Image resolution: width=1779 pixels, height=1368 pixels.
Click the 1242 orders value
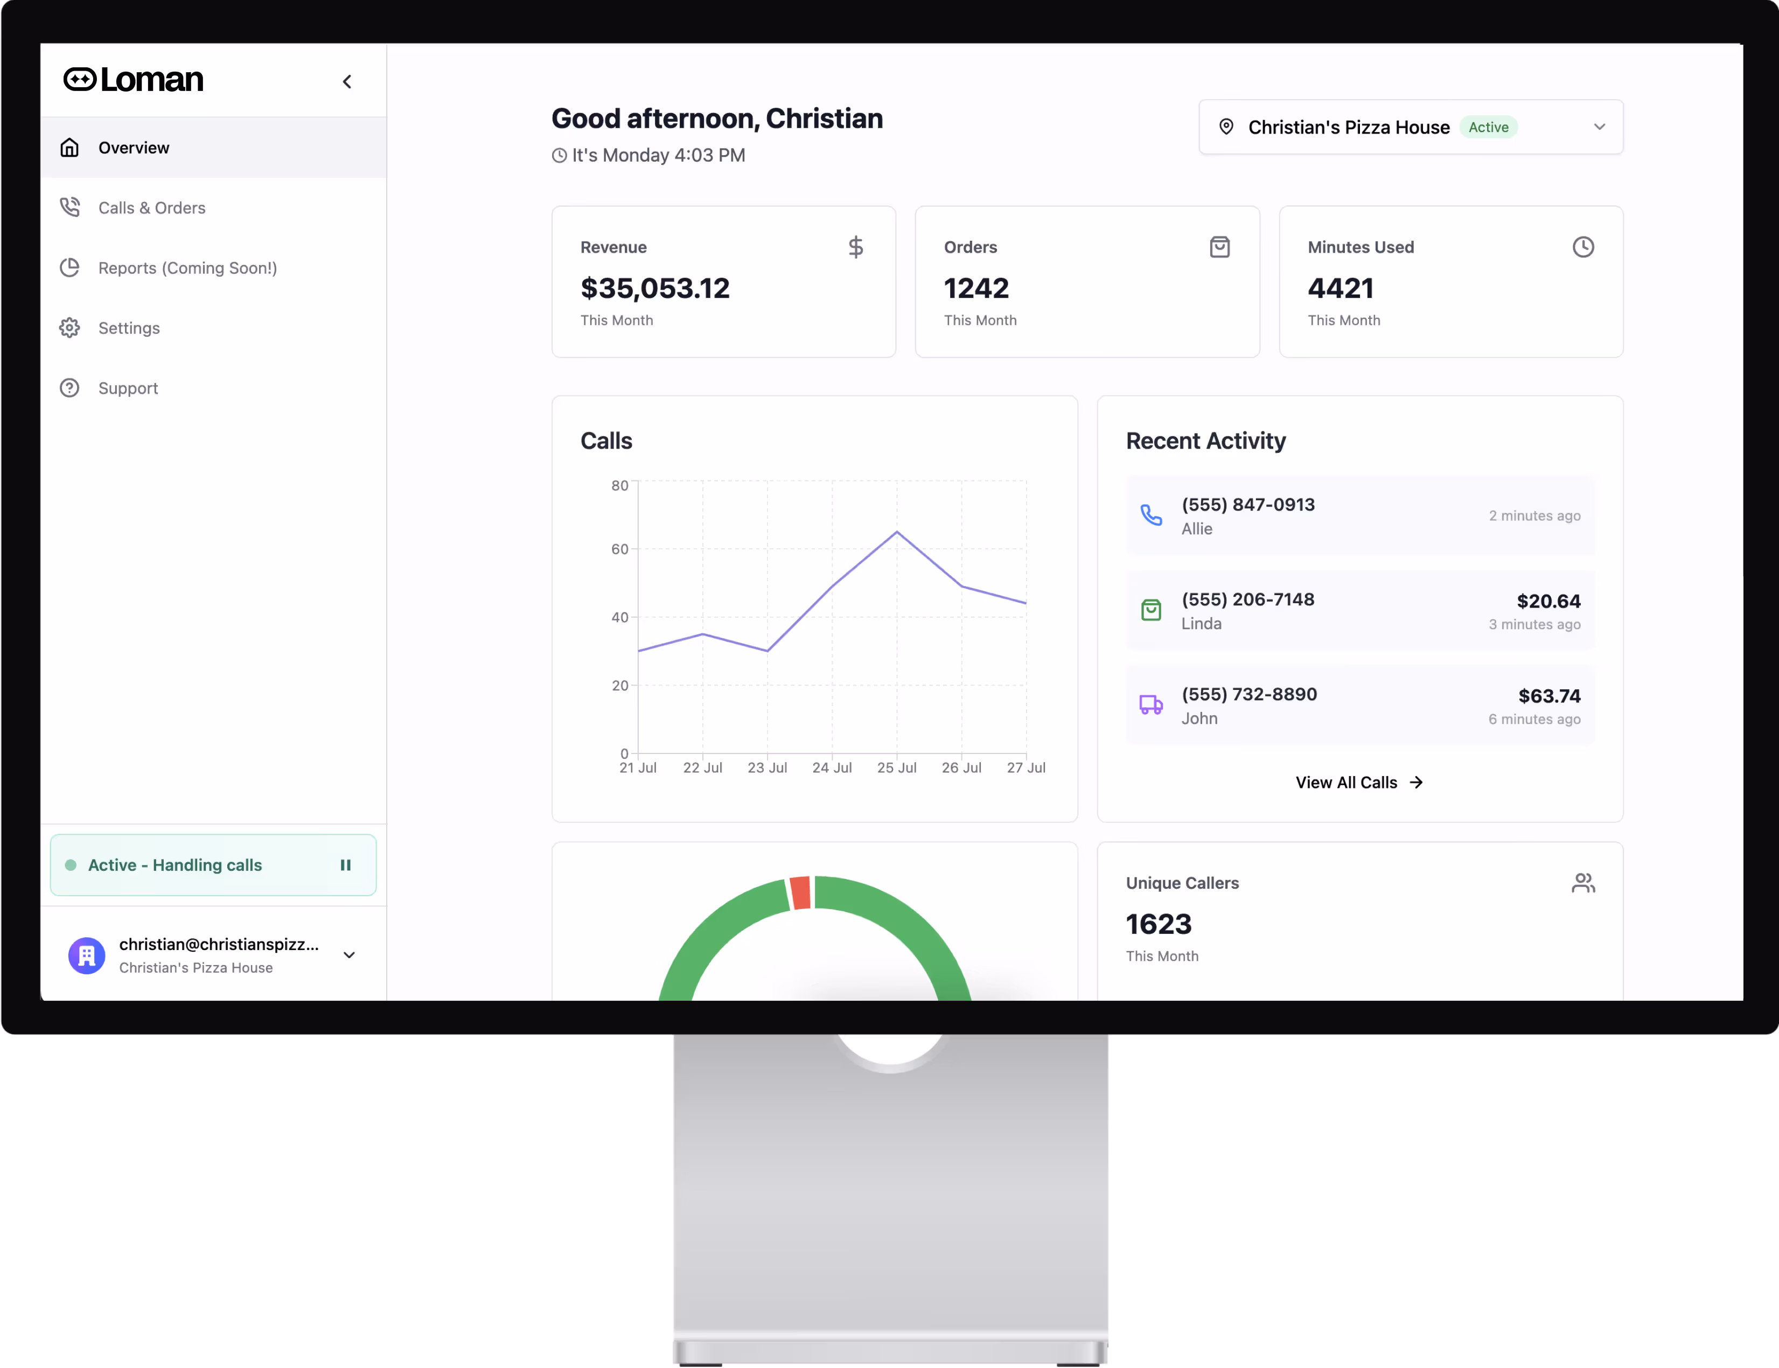click(976, 288)
